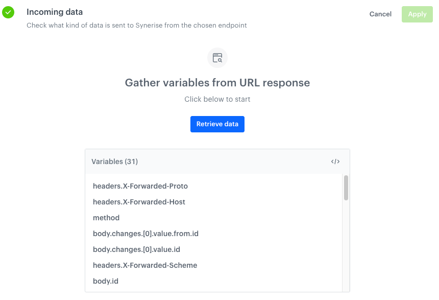Select the headers.X-Forwarded-Proto variable
Viewport: 439px width, 300px height.
tap(140, 186)
